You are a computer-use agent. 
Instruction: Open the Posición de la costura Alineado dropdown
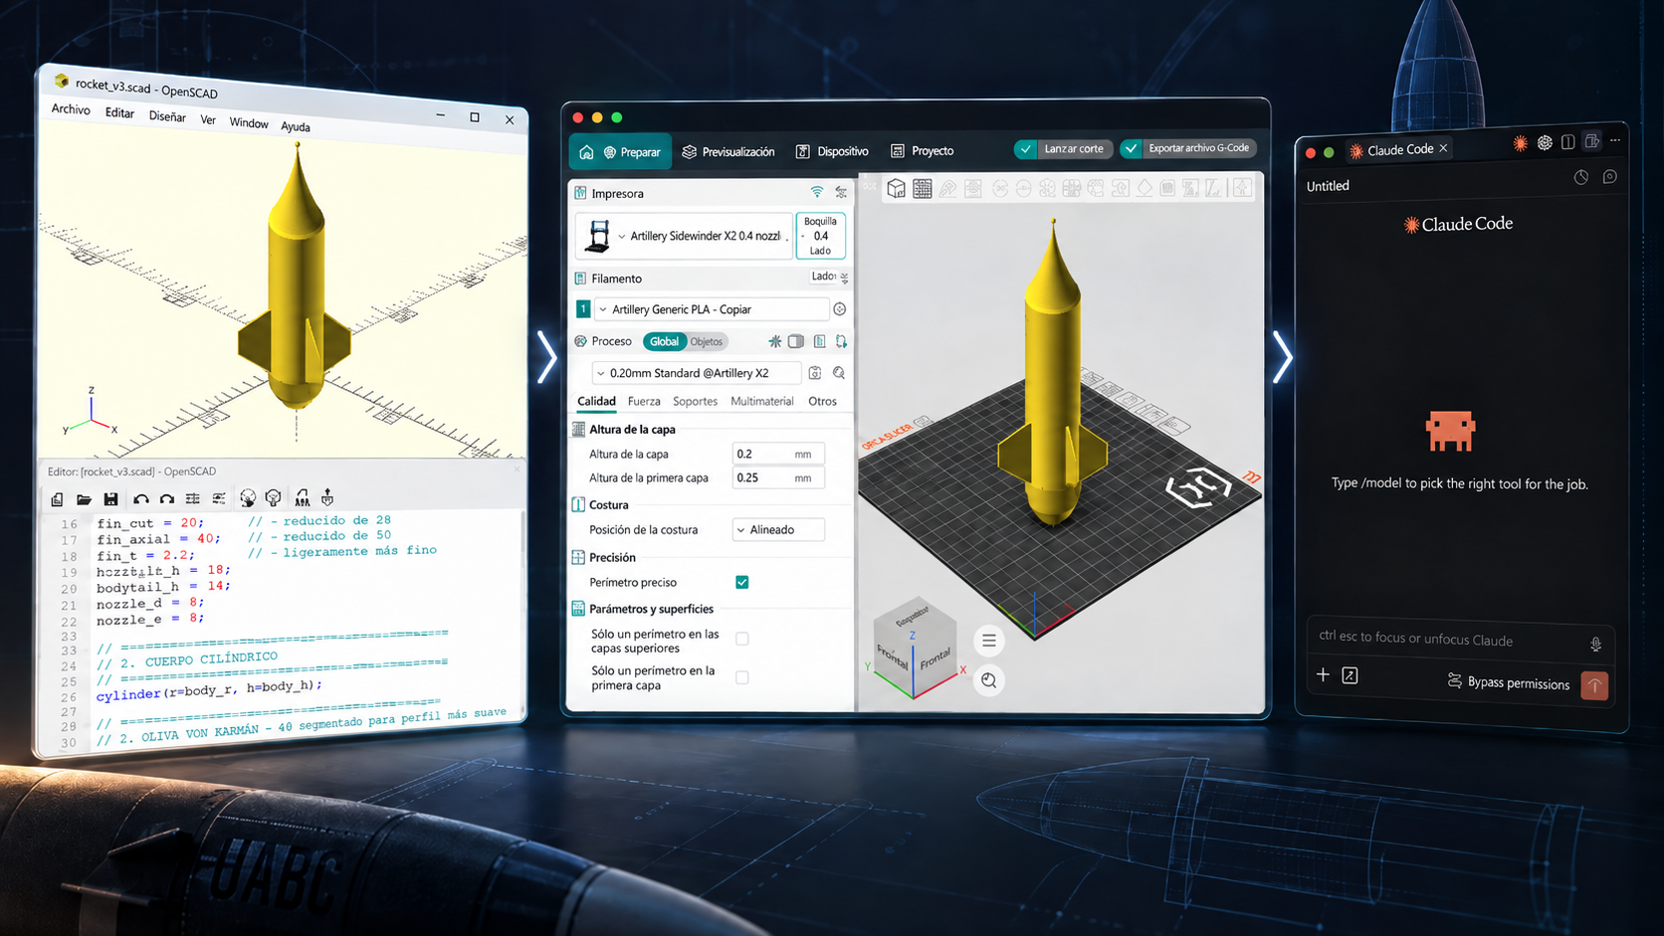[x=778, y=529]
